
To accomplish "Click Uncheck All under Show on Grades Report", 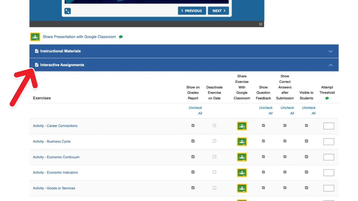I will [x=195, y=111].
